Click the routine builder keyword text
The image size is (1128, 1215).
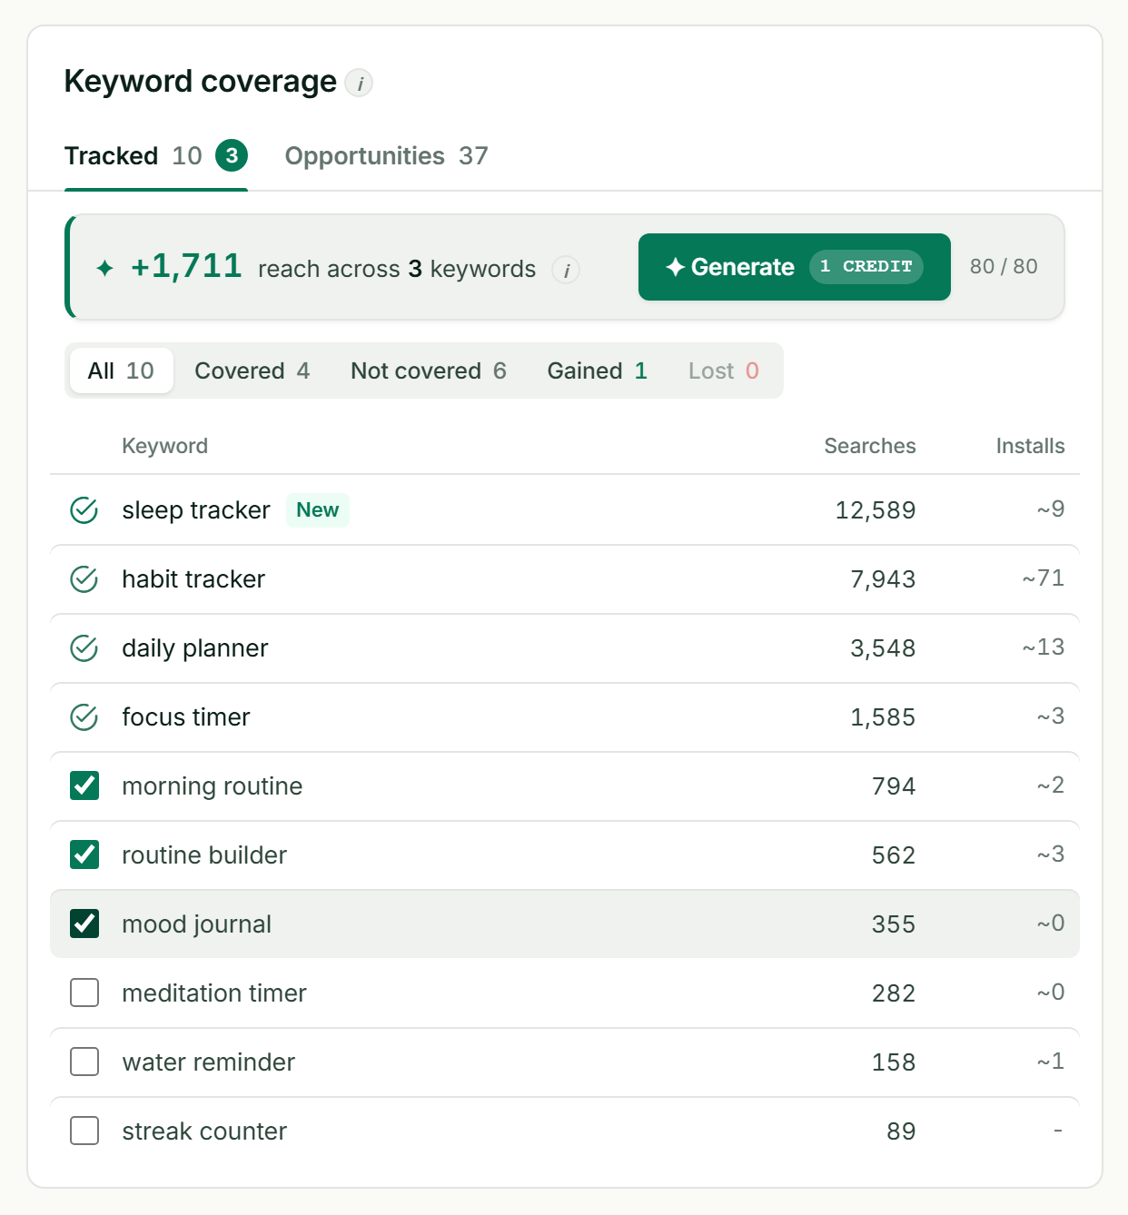coord(204,855)
